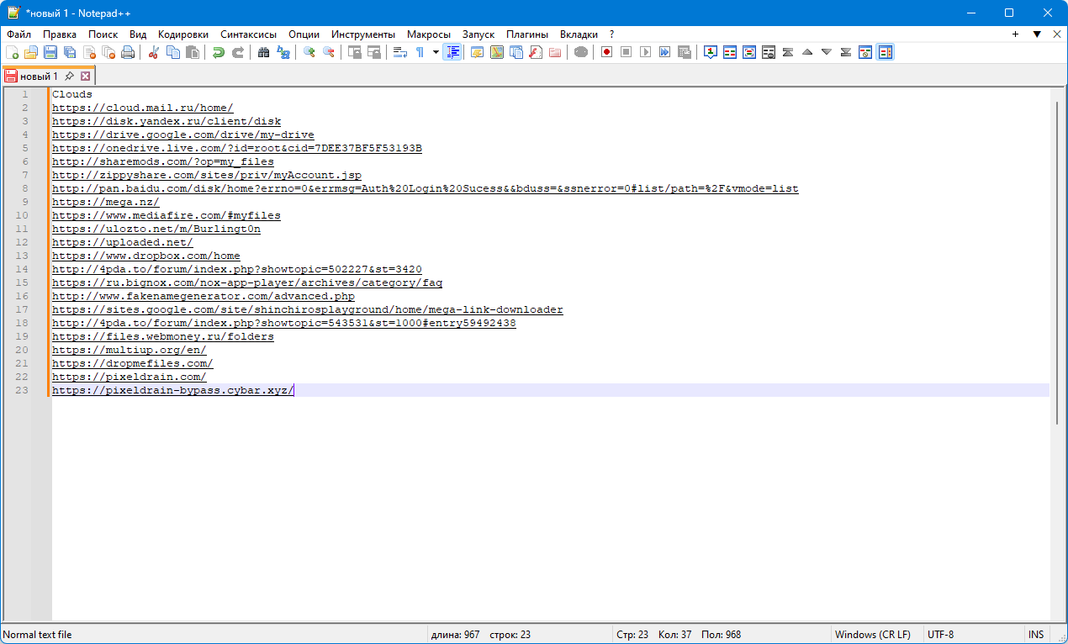The image size is (1068, 644).
Task: Click the https://pixeldrain.com/ line
Action: [129, 377]
